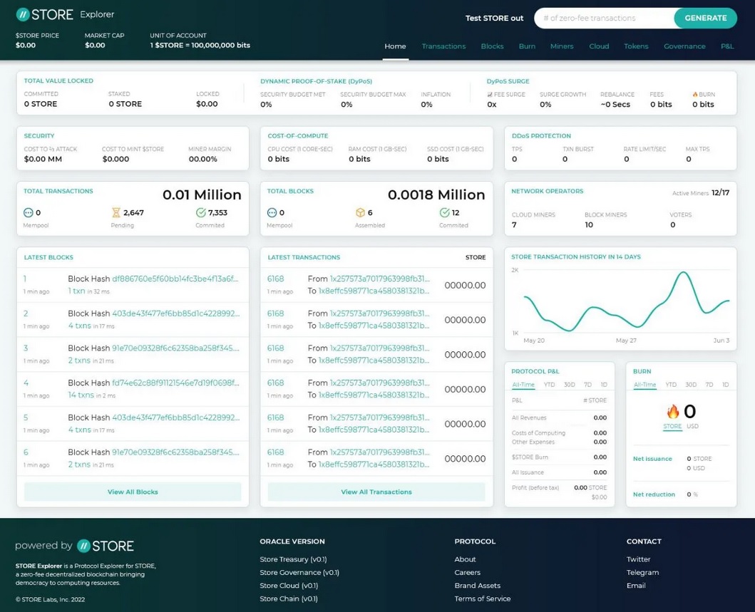
Task: Open the Twitter contact link
Action: (x=639, y=559)
